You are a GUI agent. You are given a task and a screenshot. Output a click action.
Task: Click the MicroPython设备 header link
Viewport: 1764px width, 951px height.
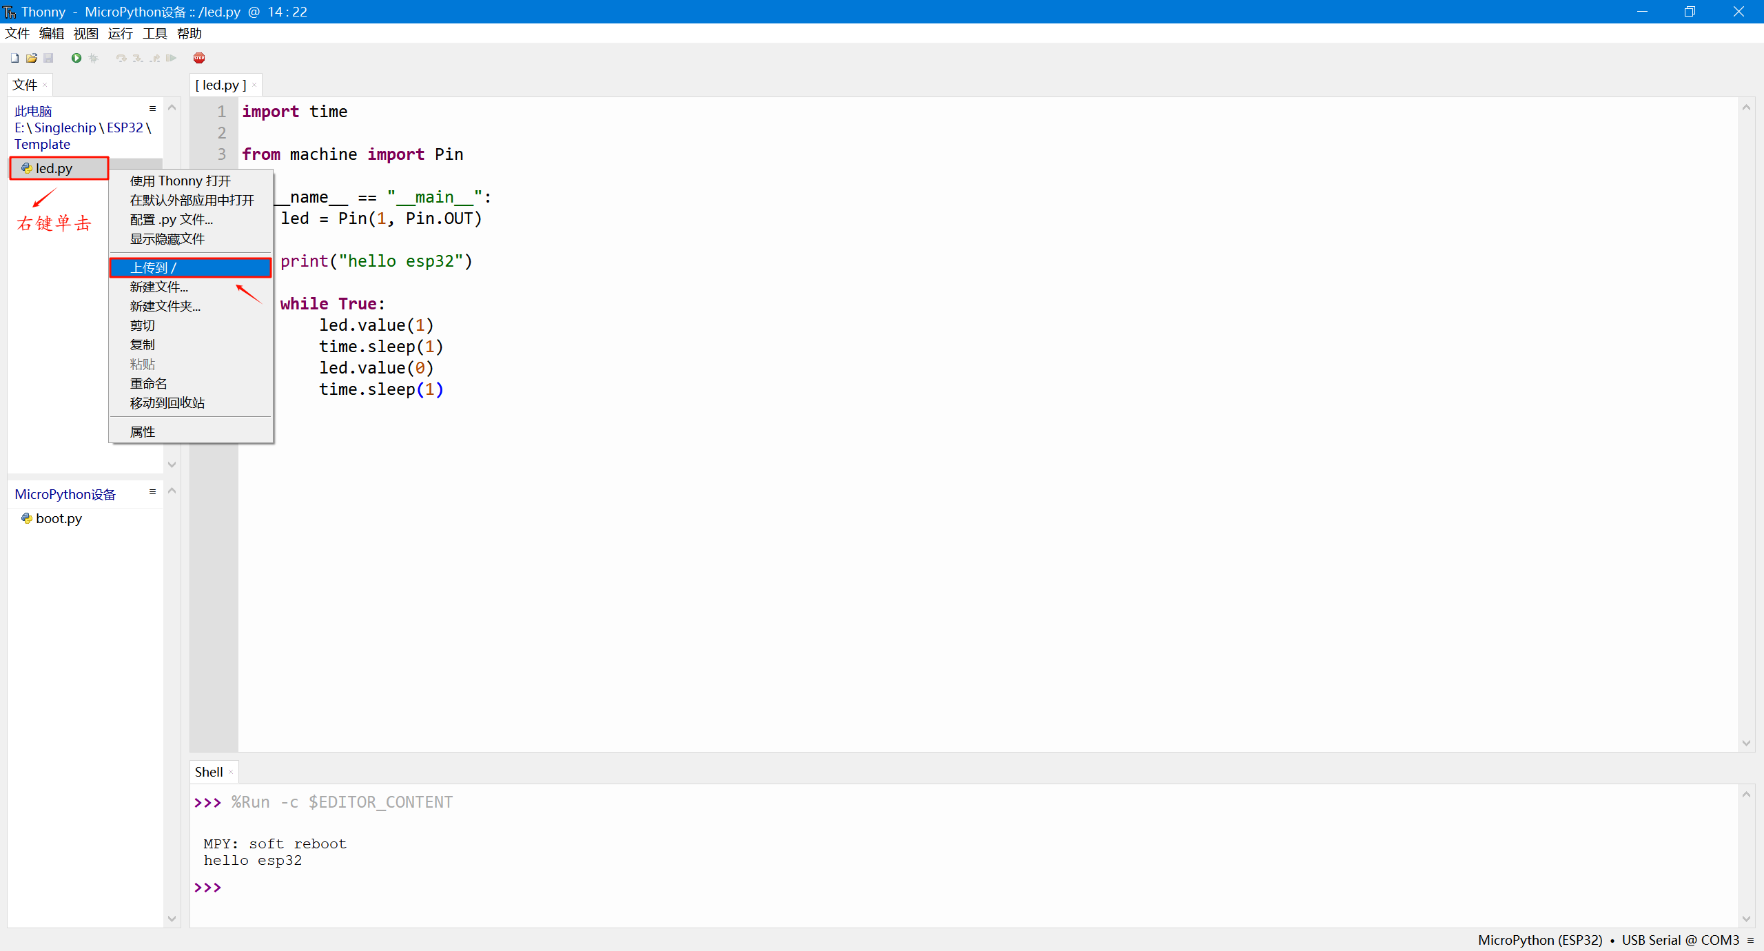point(65,494)
